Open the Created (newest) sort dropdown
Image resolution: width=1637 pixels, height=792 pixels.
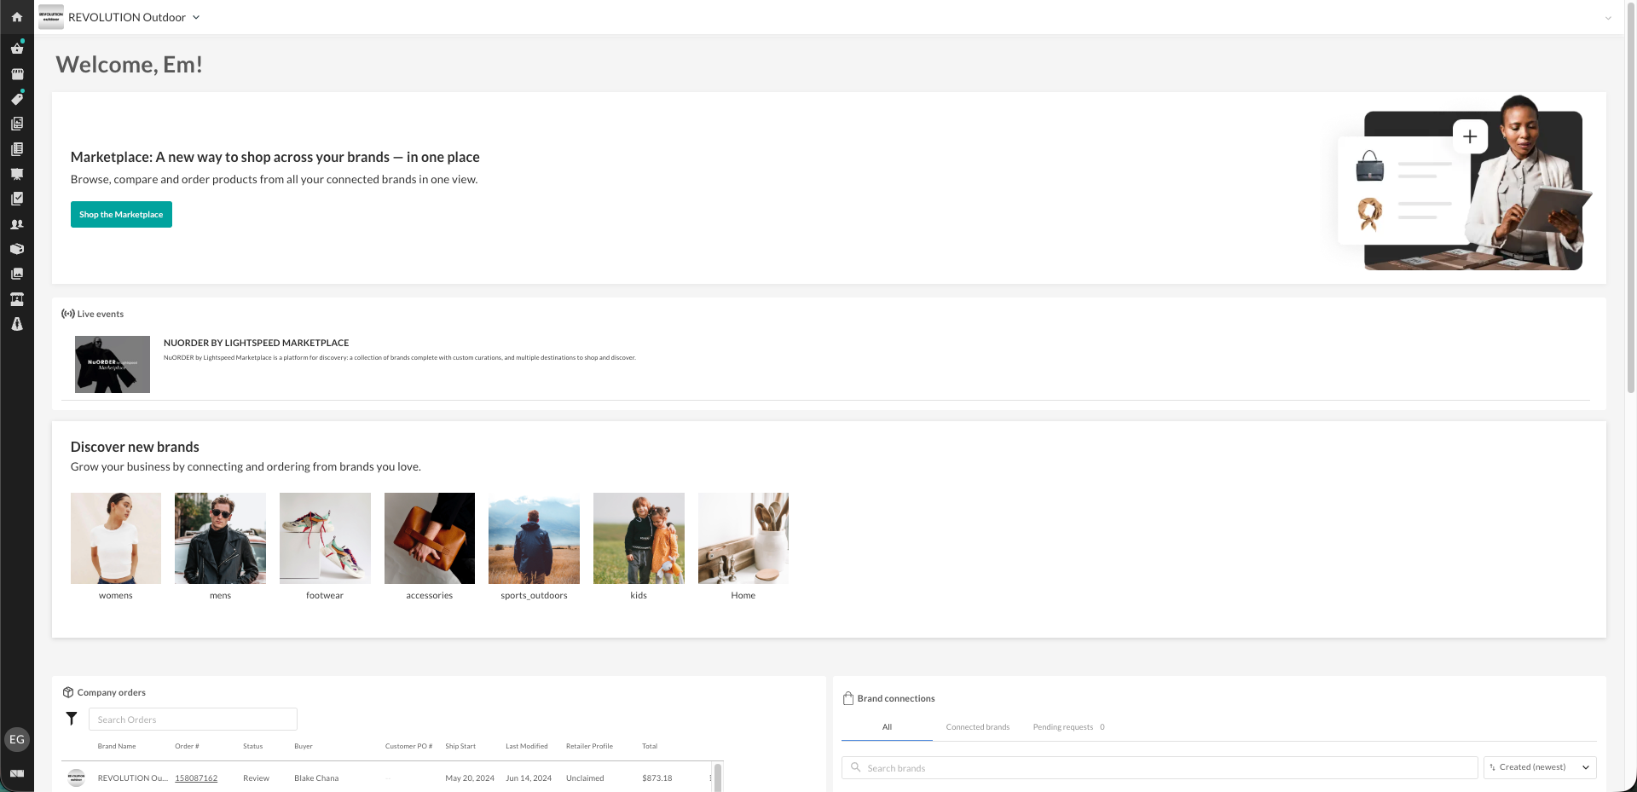pos(1540,767)
